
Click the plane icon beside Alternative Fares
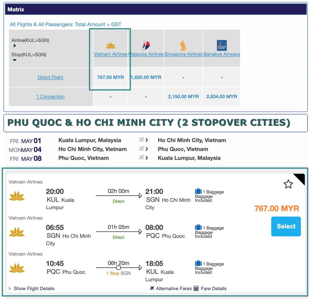[x=152, y=288]
